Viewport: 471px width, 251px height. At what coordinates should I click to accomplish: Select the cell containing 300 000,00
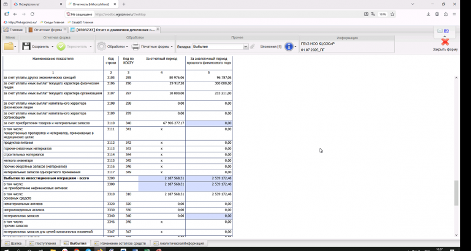(x=209, y=86)
